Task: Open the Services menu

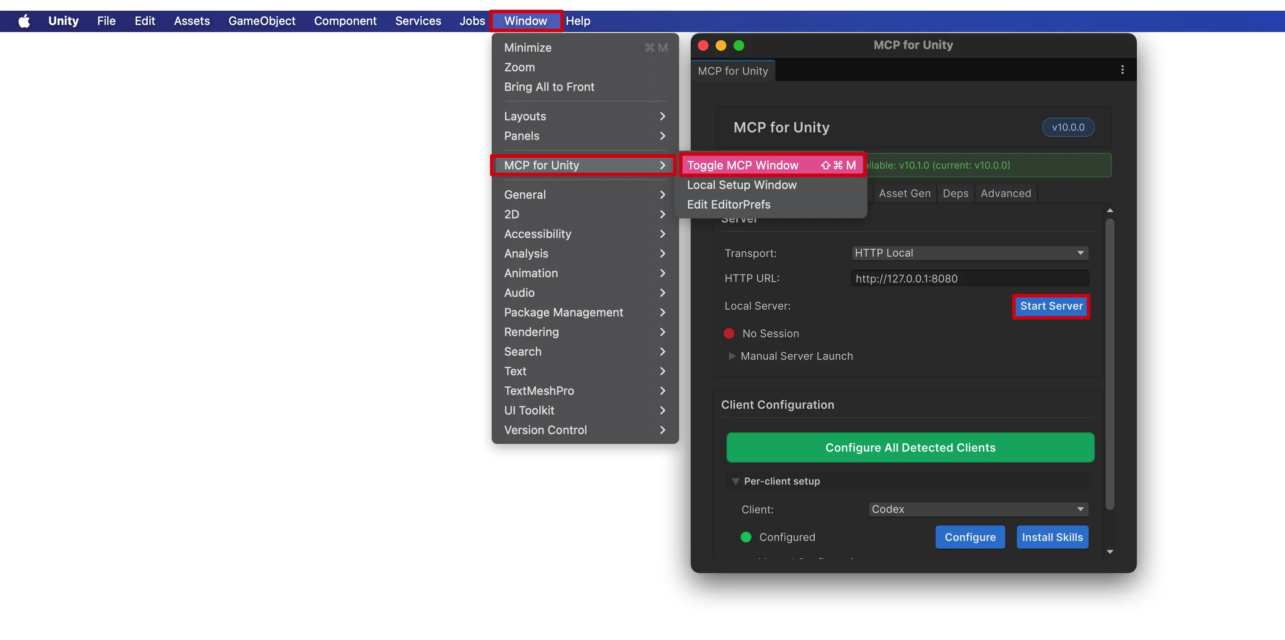Action: [418, 21]
